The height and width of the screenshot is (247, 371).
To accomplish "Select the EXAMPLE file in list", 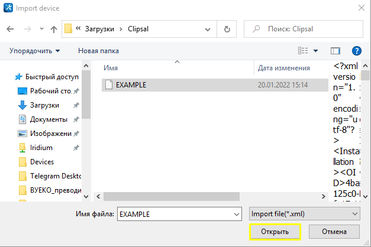I will 131,84.
